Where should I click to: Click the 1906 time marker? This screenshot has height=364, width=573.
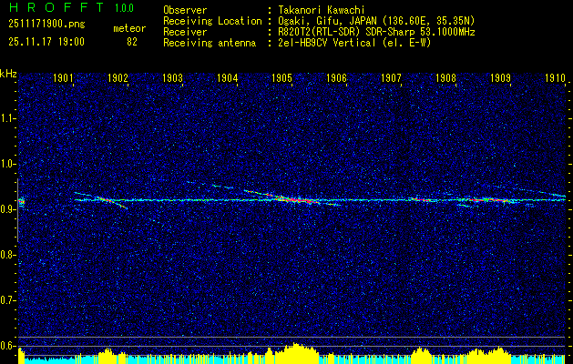coord(336,77)
